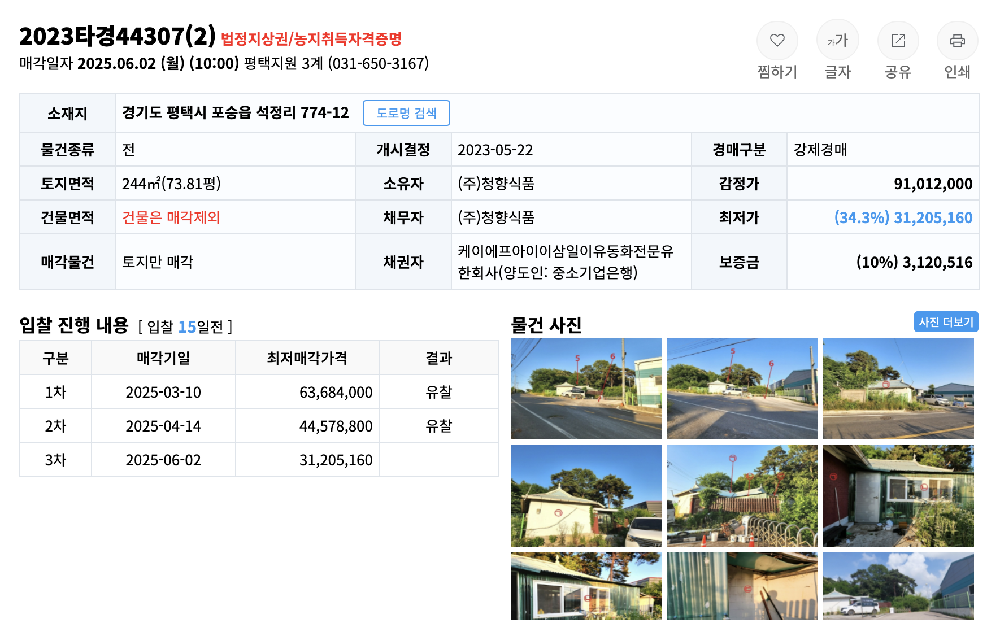Click owner value (주)청향식품 in 소유자 row
Viewport: 1000px width, 636px height.
496,184
